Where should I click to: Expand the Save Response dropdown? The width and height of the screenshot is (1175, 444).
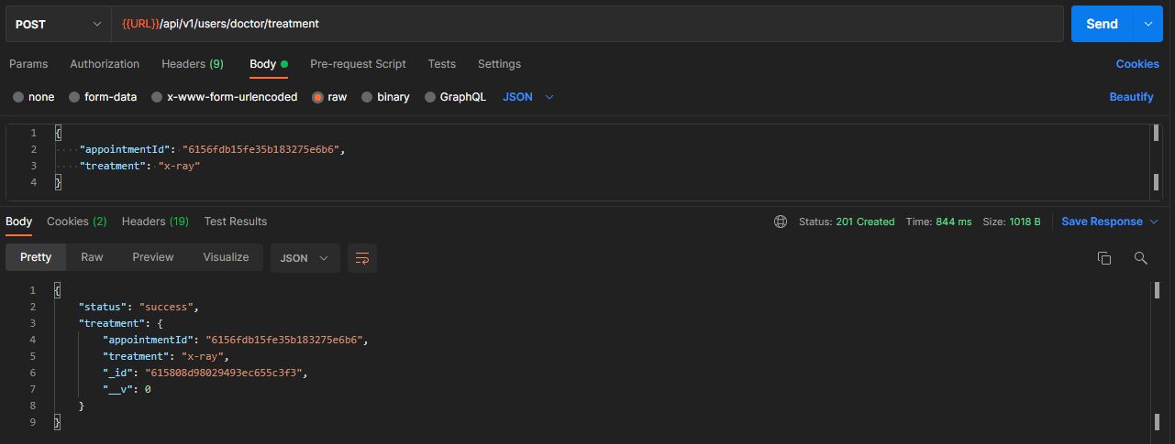1154,222
